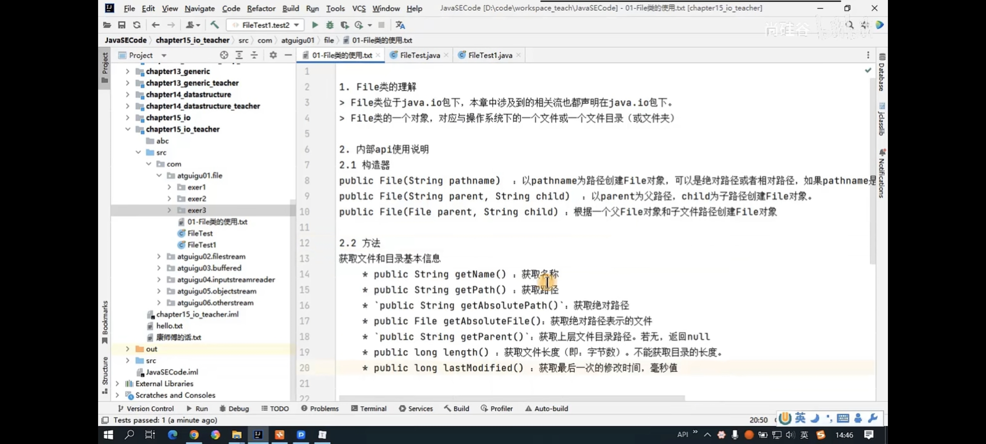Collapse the chapter15_io_teacher module
Viewport: 986px width, 444px height.
coord(128,129)
